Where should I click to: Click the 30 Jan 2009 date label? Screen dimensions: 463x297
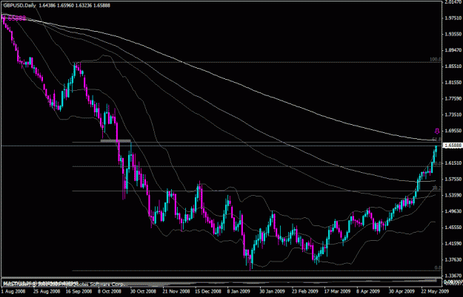point(272,291)
